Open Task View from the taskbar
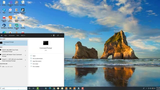Screen dimensions: 160x90 33,88
